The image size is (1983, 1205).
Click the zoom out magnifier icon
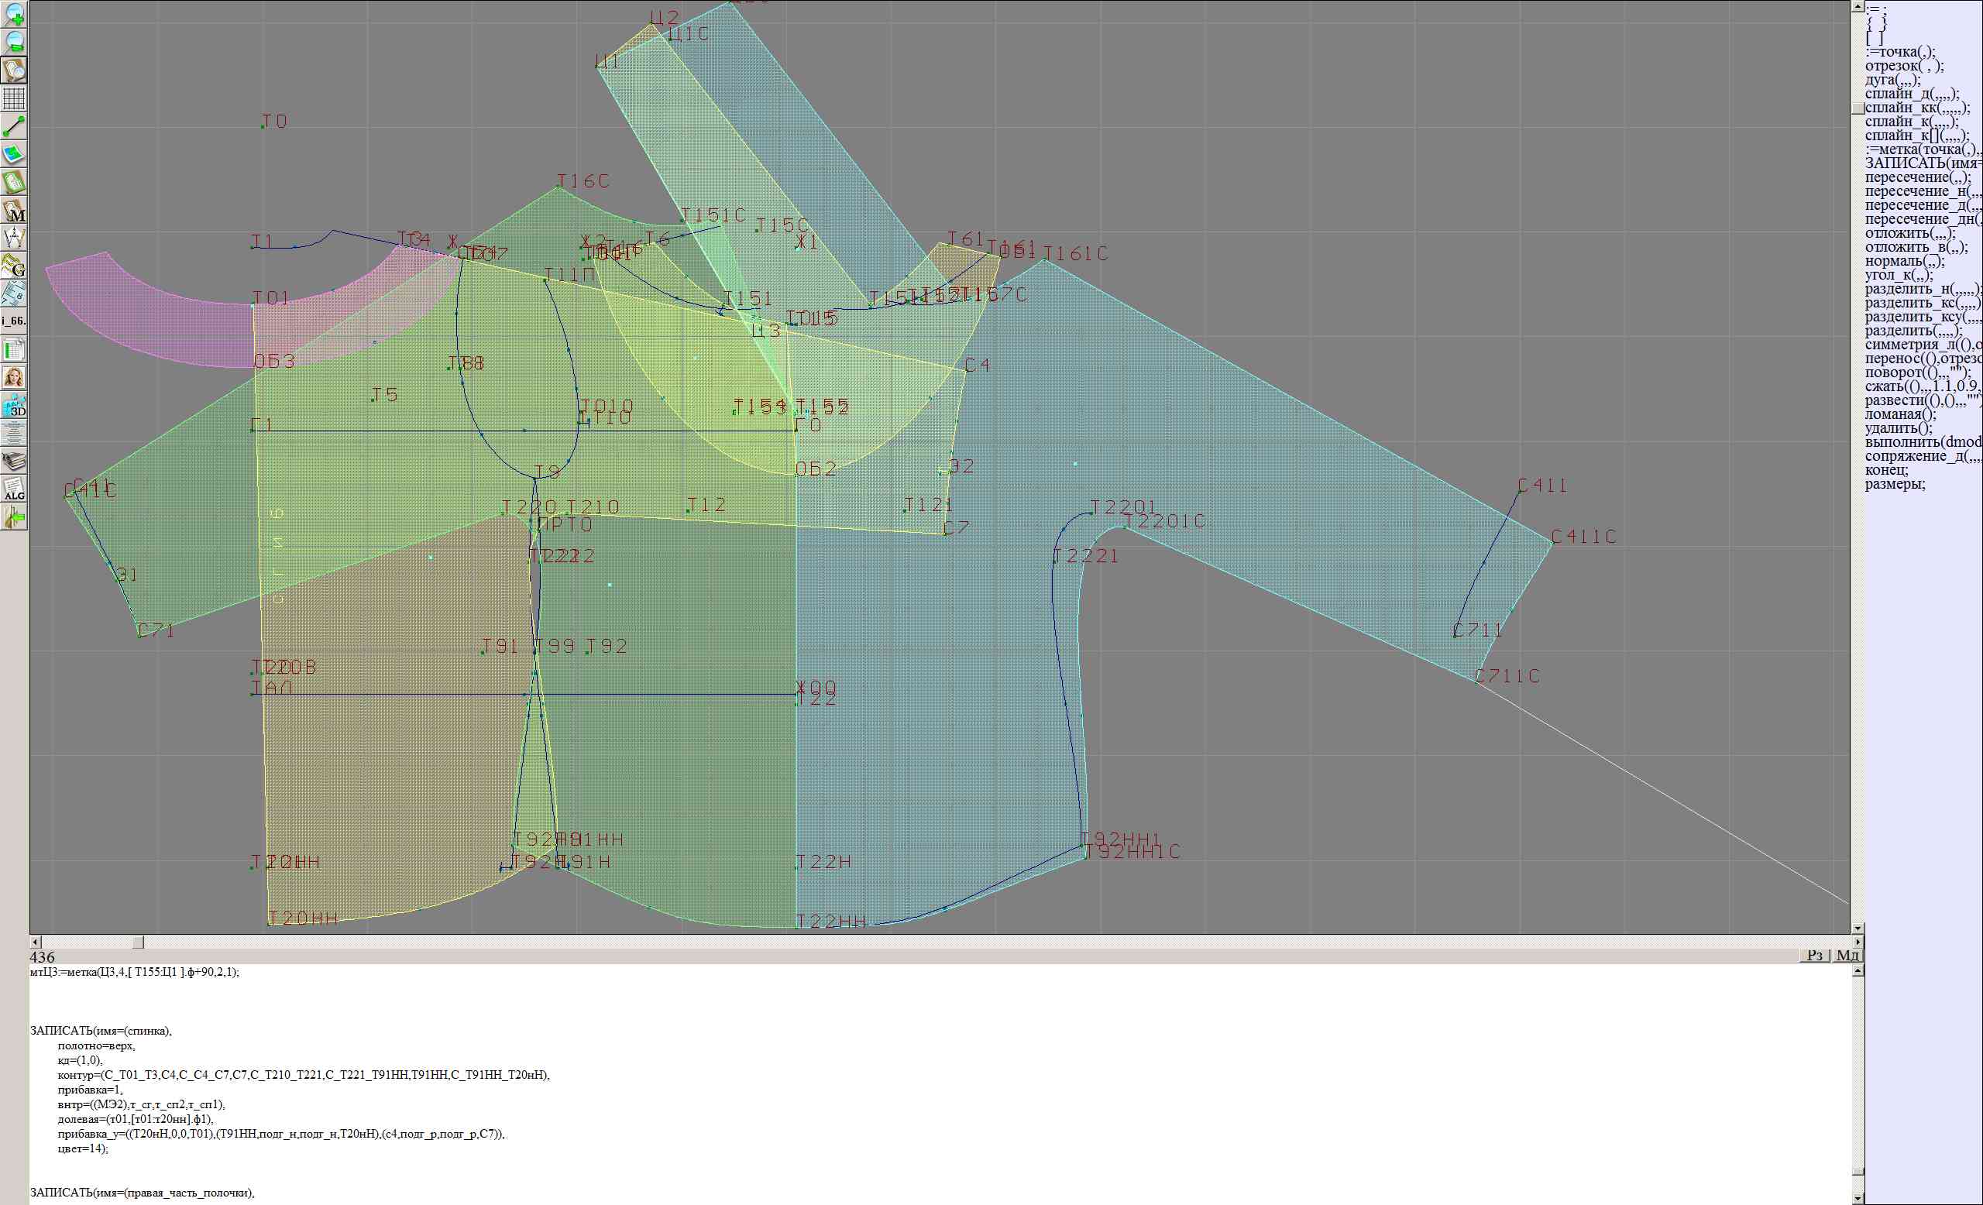pyautogui.click(x=14, y=42)
